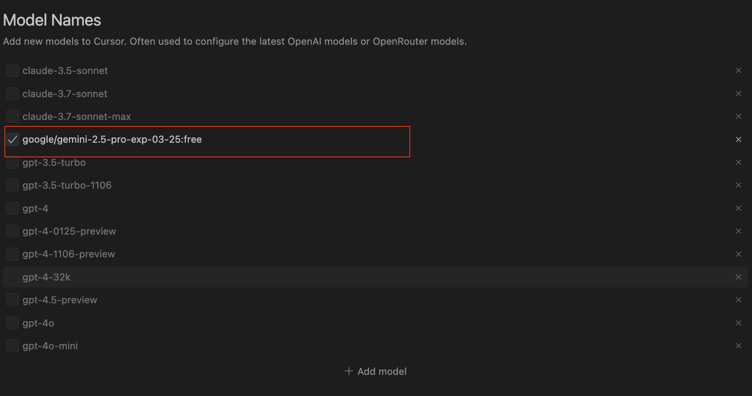Image resolution: width=752 pixels, height=396 pixels.
Task: Remove gpt-4o with its X icon
Action: (739, 323)
